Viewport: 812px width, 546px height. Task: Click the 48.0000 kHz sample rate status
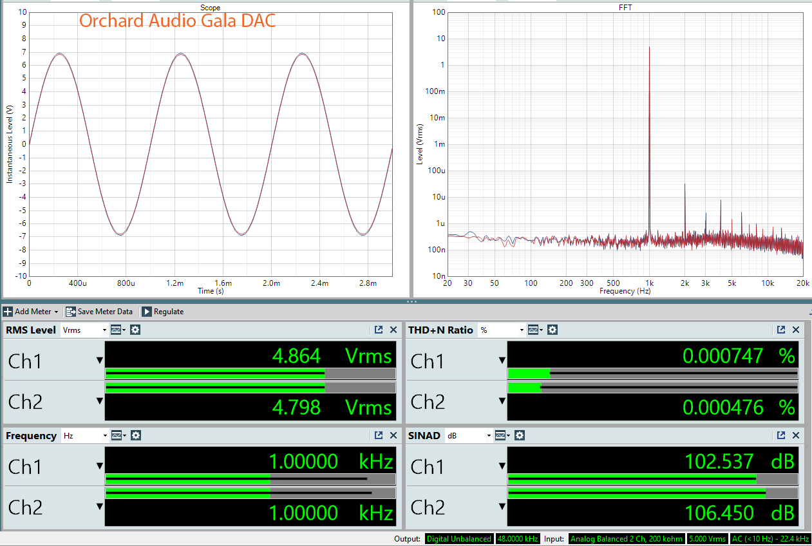pos(518,539)
